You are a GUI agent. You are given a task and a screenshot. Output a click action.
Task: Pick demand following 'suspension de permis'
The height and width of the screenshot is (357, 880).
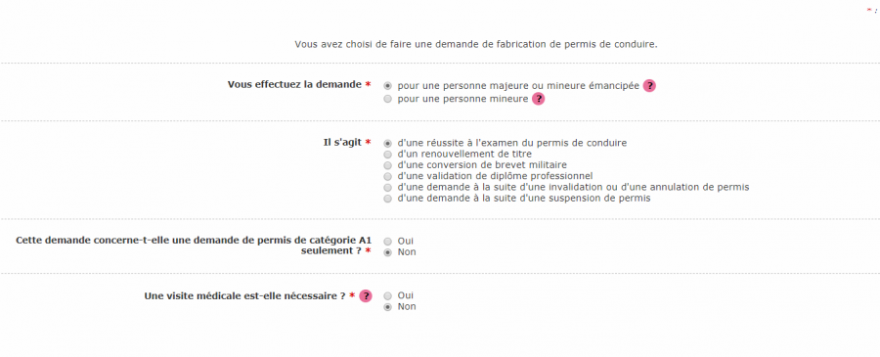387,199
